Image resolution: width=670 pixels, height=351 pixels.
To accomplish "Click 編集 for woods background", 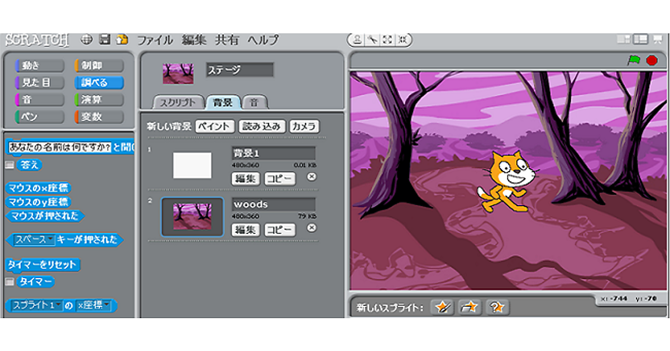I will pyautogui.click(x=245, y=230).
